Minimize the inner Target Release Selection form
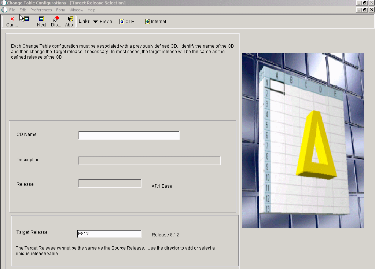Image resolution: width=375 pixels, height=269 pixels. [359, 10]
